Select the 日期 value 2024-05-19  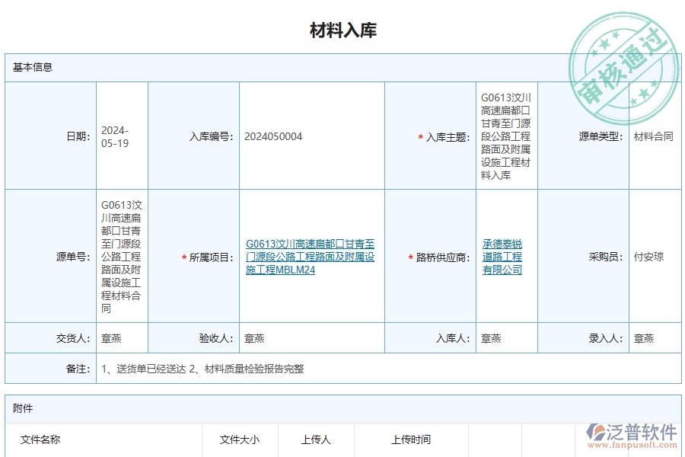tap(114, 136)
